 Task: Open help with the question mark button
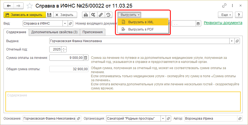click(x=239, y=15)
